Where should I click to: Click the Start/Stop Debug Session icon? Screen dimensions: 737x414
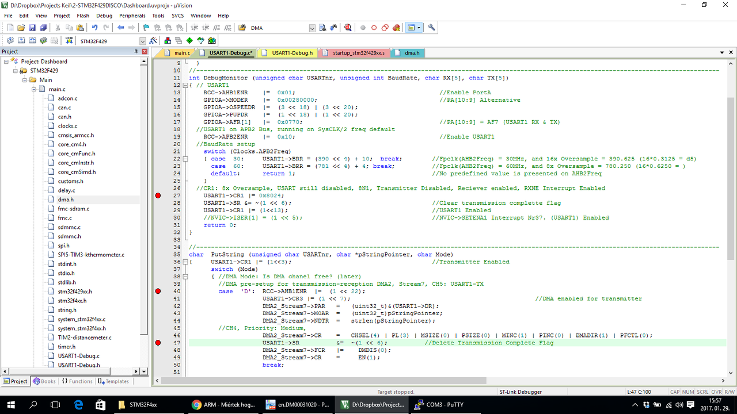[x=348, y=28]
